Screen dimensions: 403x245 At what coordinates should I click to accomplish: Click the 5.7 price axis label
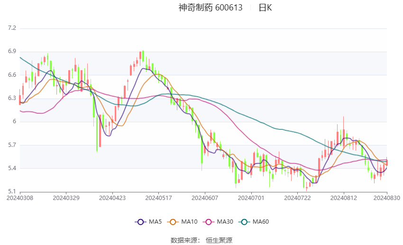pos(12,145)
